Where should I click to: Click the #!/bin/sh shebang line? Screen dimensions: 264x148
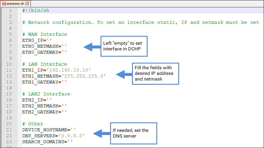[36, 10]
